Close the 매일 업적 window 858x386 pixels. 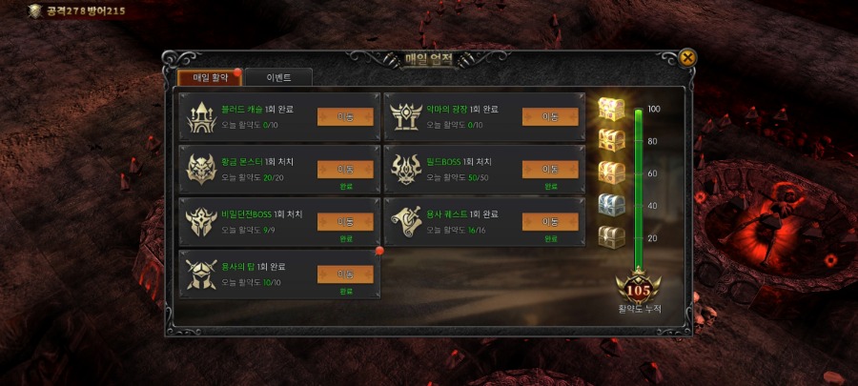pyautogui.click(x=687, y=57)
